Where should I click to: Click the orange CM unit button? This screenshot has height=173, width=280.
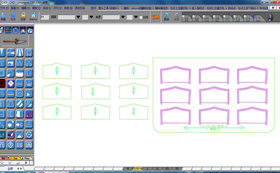point(156,17)
